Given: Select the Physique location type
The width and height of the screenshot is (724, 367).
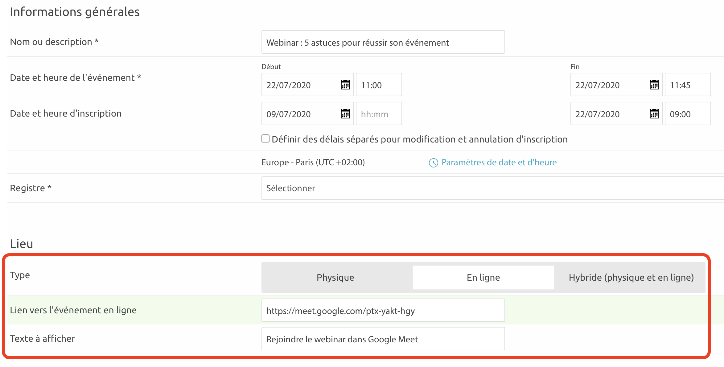Looking at the screenshot, I should coord(335,278).
